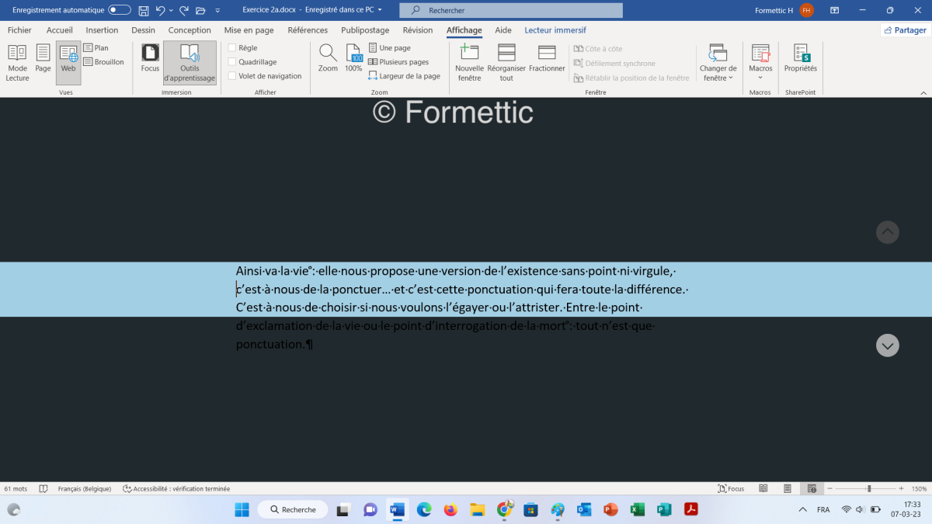The height and width of the screenshot is (524, 932).
Task: Open Outils d'apprentissage immersive tools
Action: click(x=190, y=62)
